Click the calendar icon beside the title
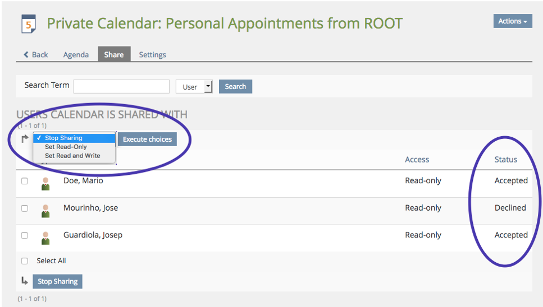The height and width of the screenshot is (307, 543). [28, 24]
